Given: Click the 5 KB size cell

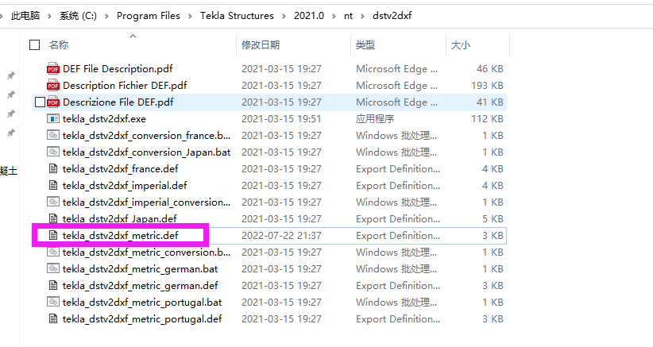Looking at the screenshot, I should pyautogui.click(x=493, y=219).
